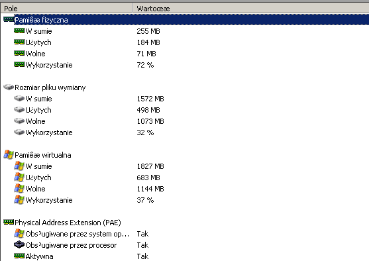Select the 498 MB value

click(x=148, y=110)
